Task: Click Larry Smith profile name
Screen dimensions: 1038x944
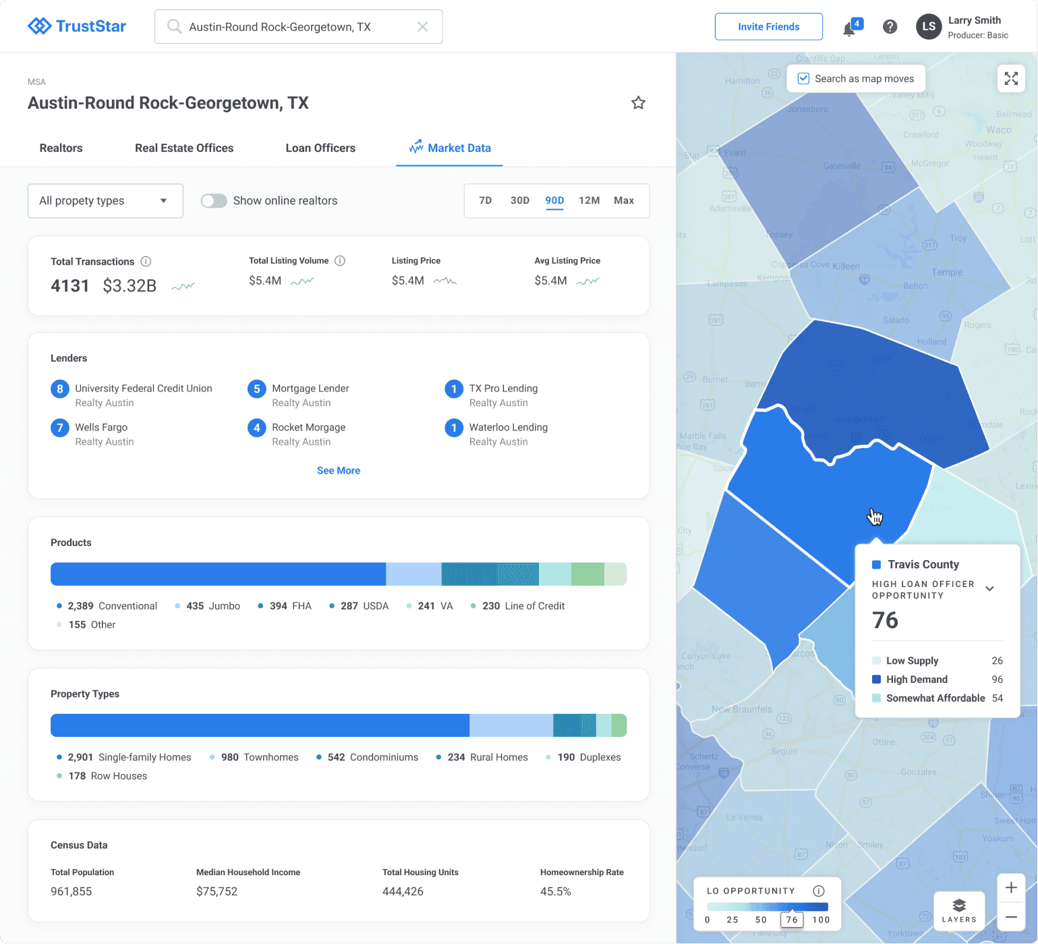Action: click(975, 20)
